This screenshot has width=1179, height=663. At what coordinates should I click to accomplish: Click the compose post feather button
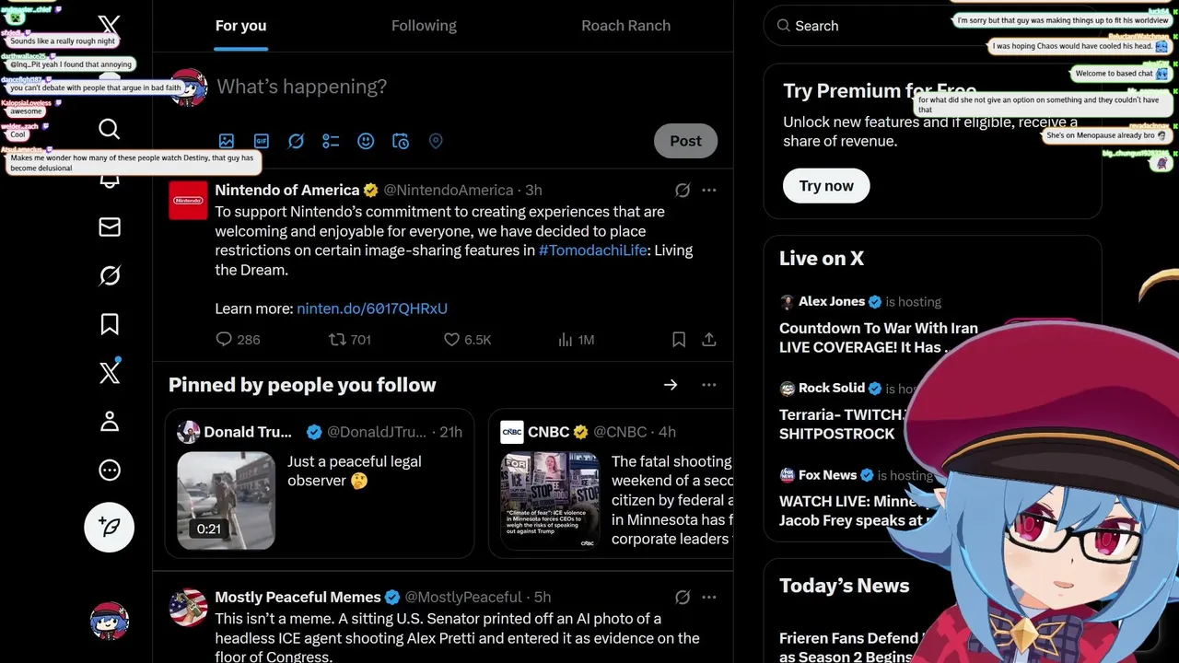[109, 527]
